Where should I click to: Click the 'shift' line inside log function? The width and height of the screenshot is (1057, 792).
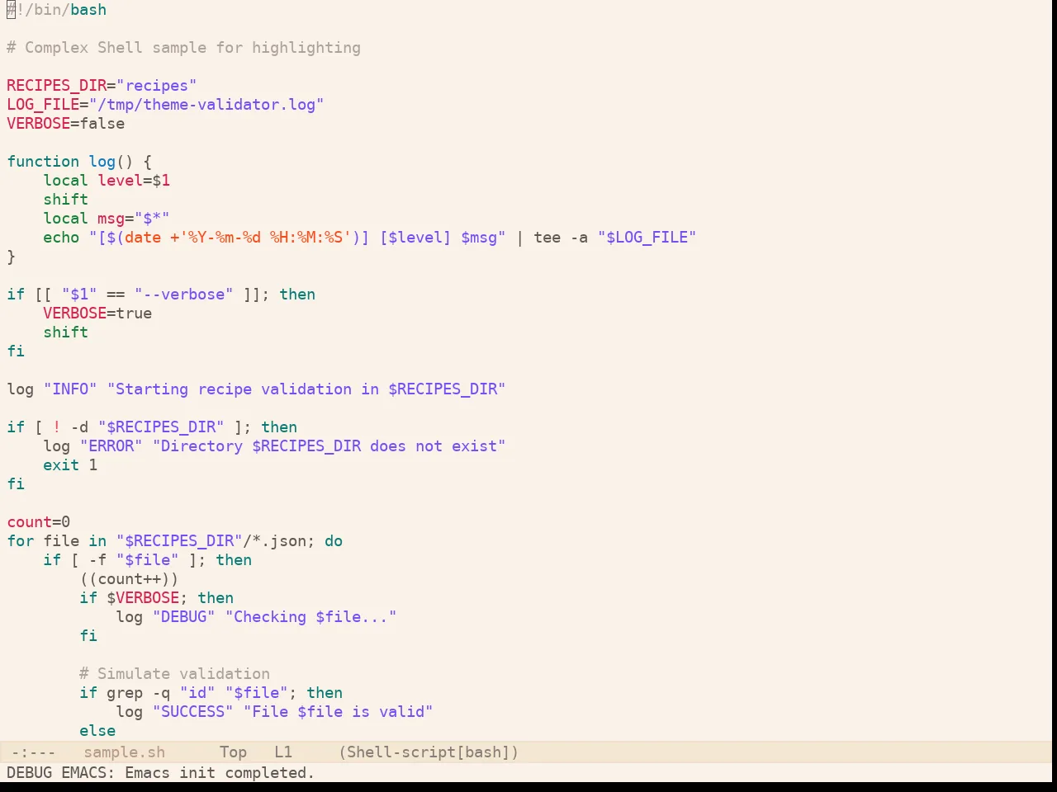tap(66, 200)
